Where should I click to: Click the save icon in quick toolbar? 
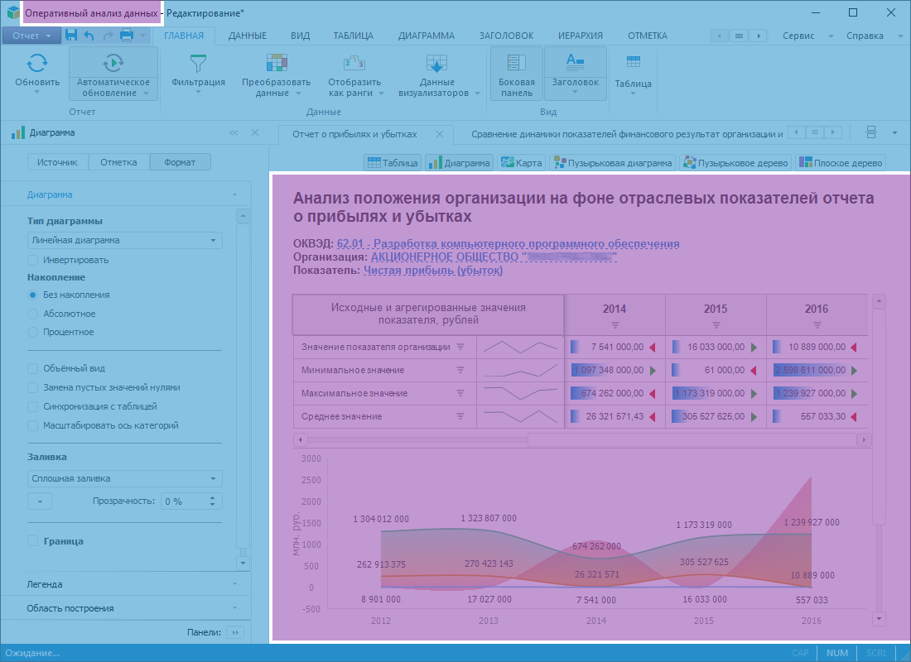click(x=71, y=36)
